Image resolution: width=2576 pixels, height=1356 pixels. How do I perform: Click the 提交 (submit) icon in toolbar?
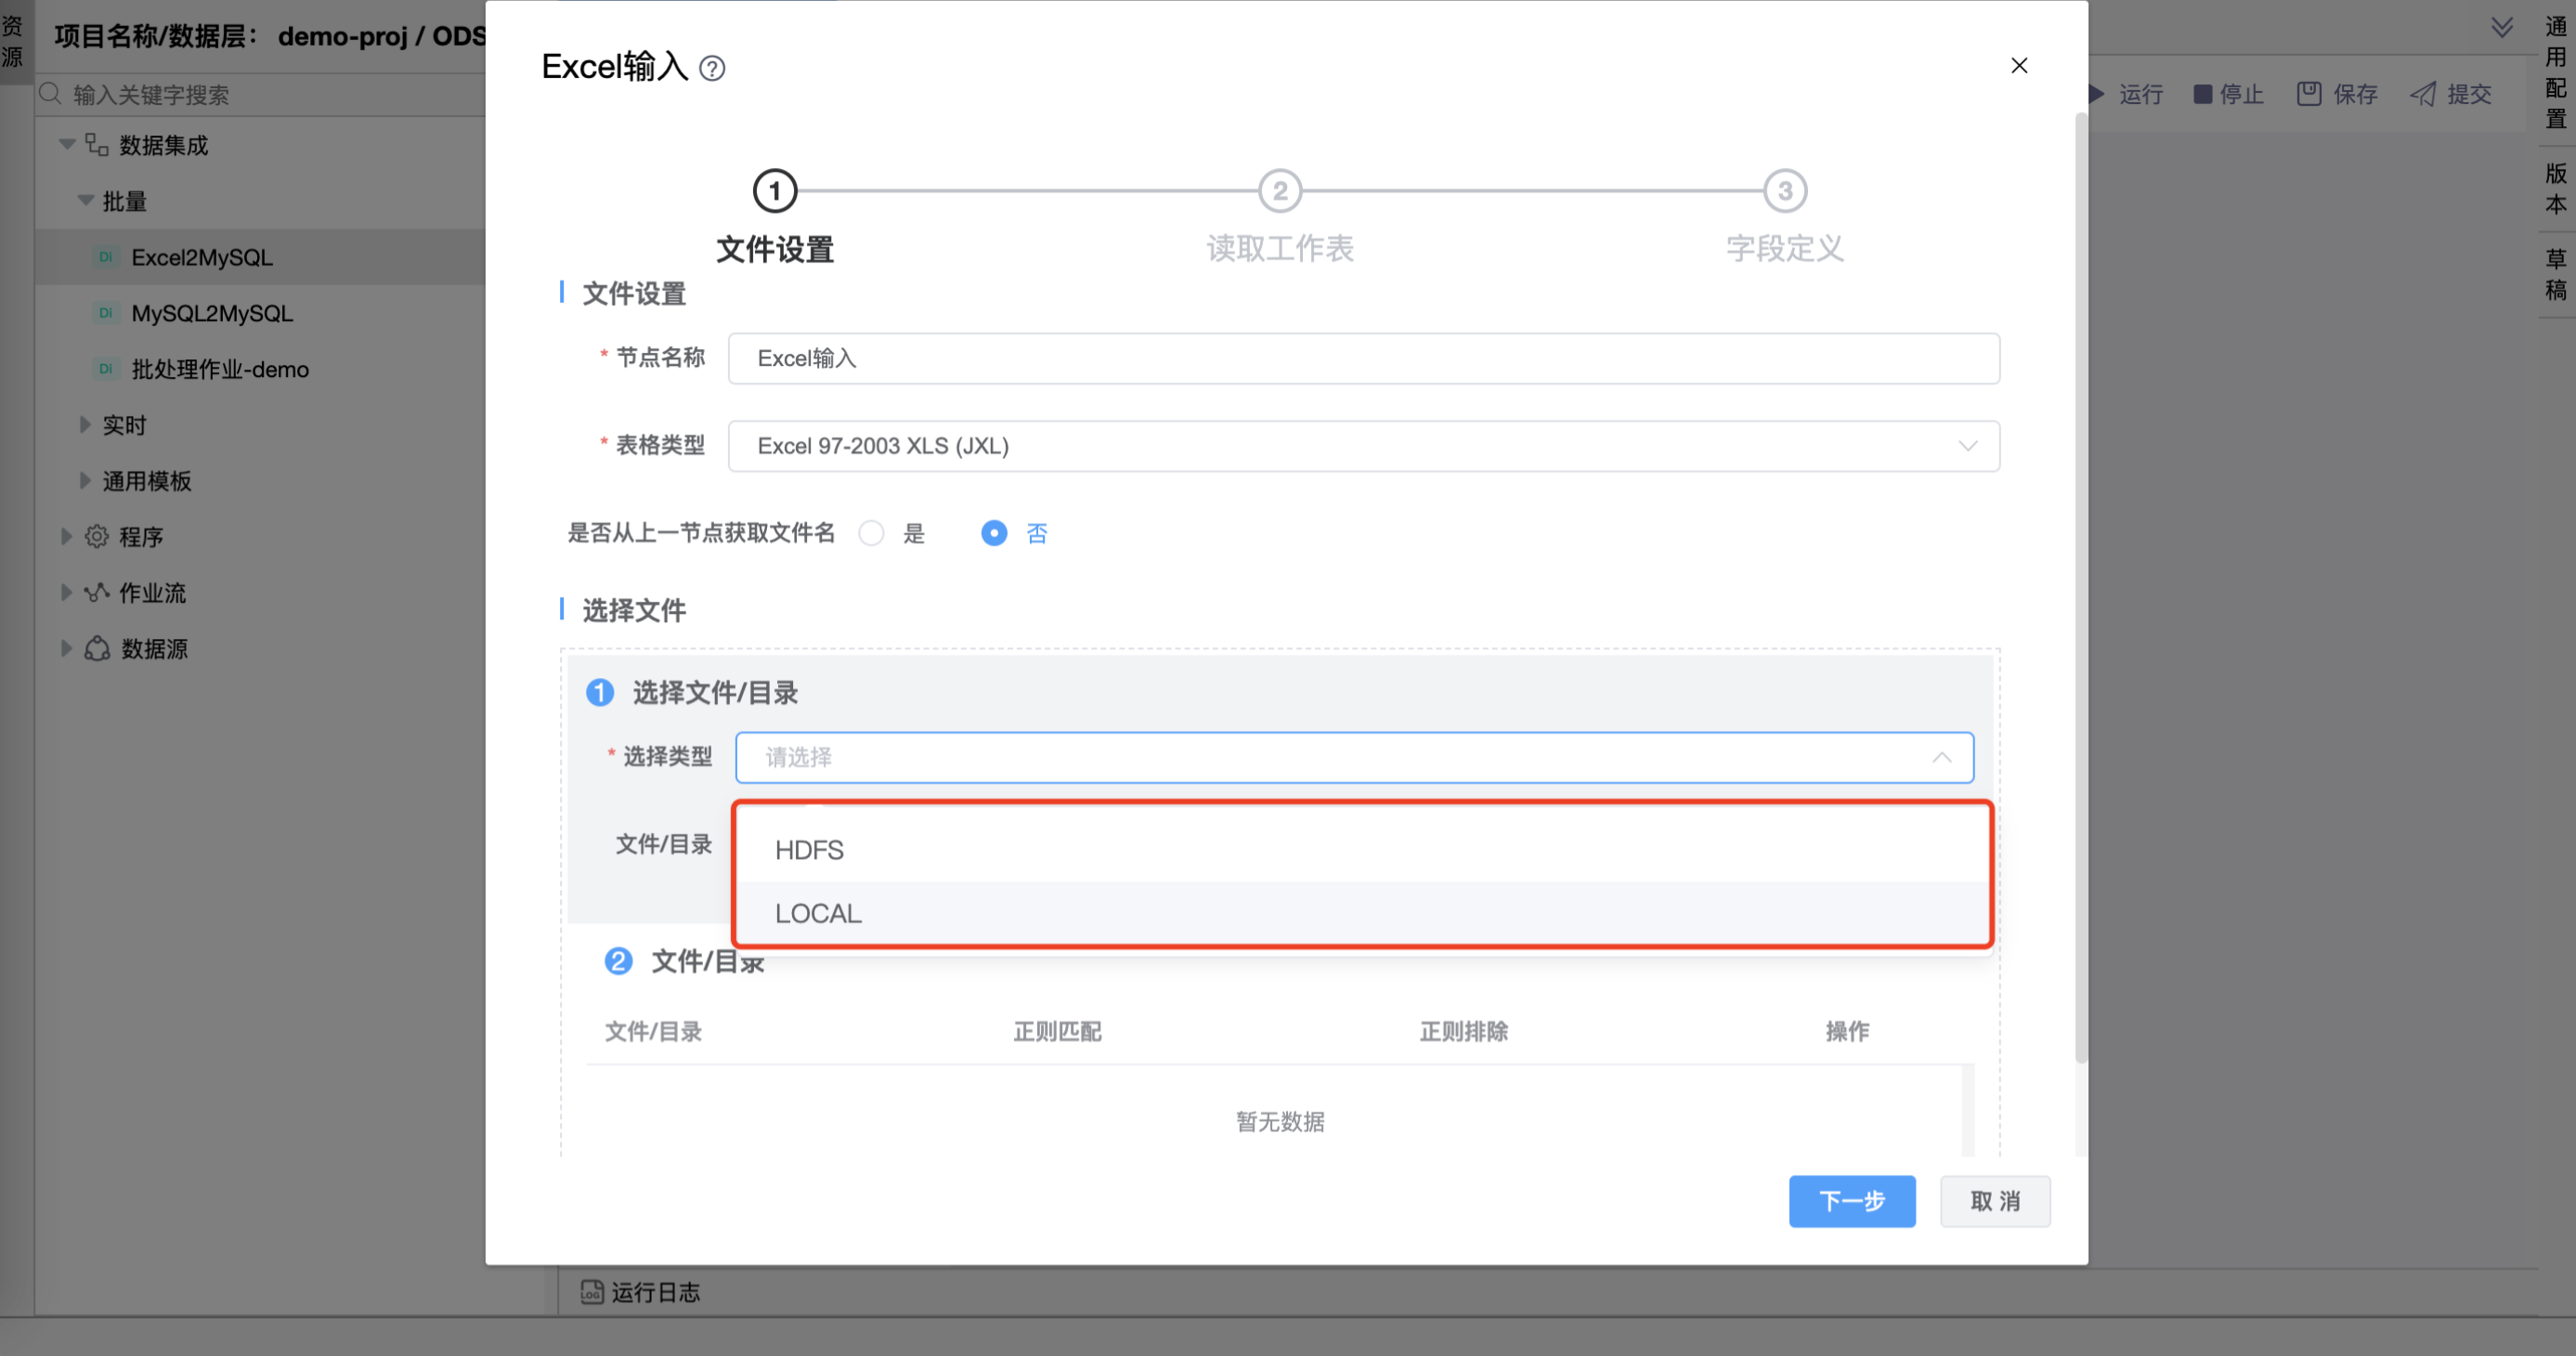click(2422, 94)
